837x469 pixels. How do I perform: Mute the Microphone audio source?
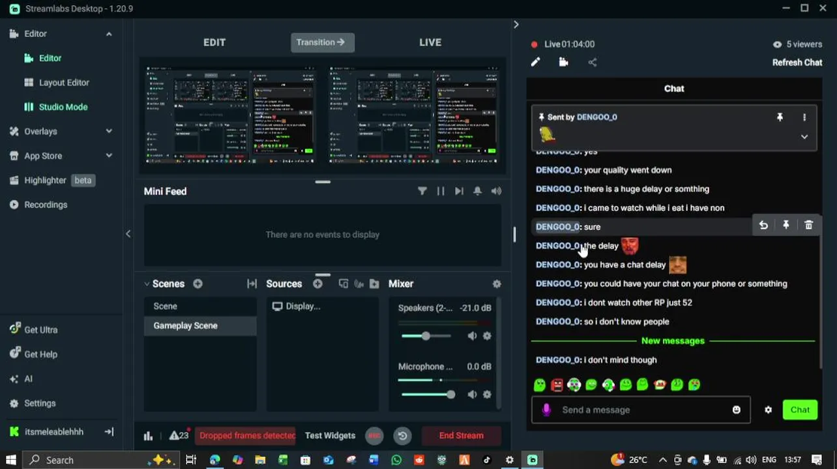pyautogui.click(x=472, y=395)
